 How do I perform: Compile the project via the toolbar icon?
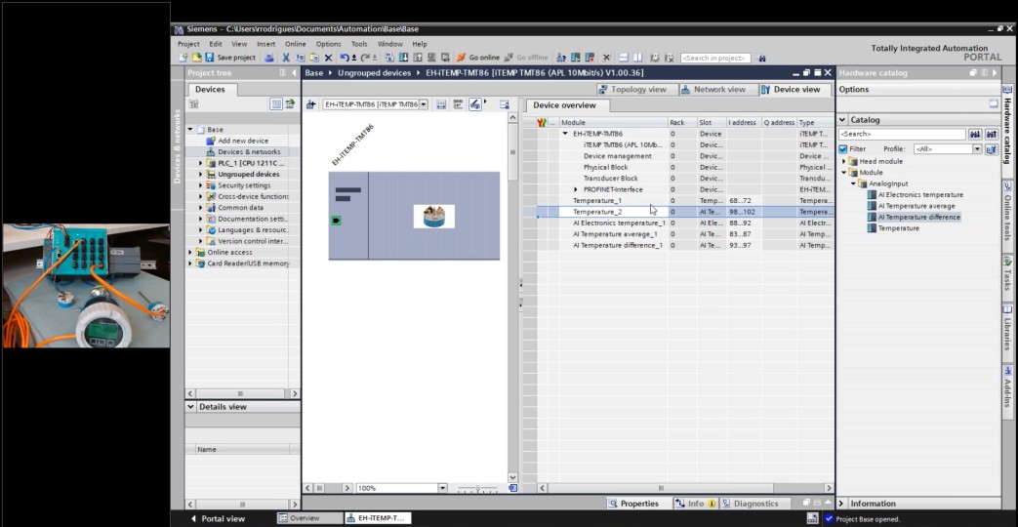point(389,58)
